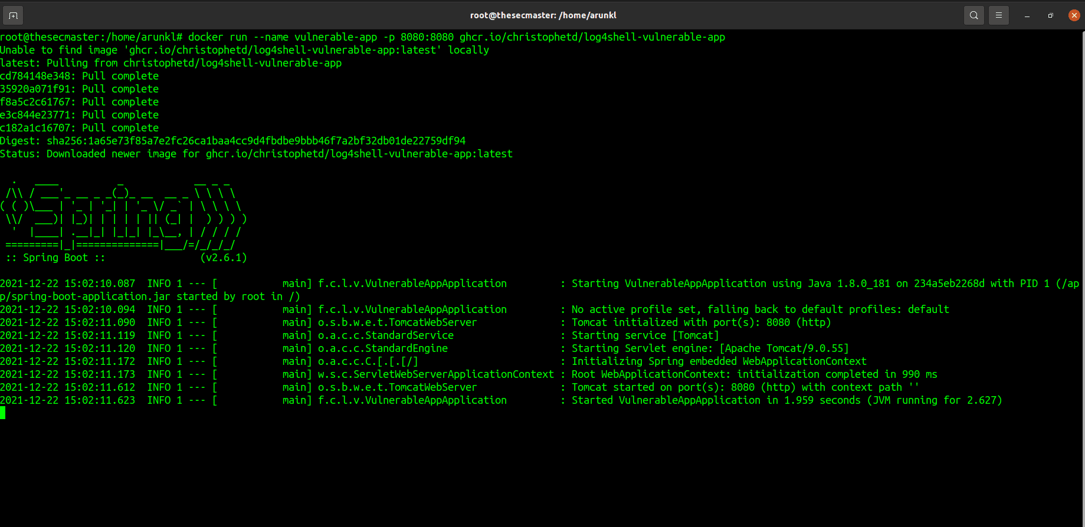The height and width of the screenshot is (527, 1085).
Task: Click the 15:02:11.623 timestamp
Action: (x=100, y=400)
